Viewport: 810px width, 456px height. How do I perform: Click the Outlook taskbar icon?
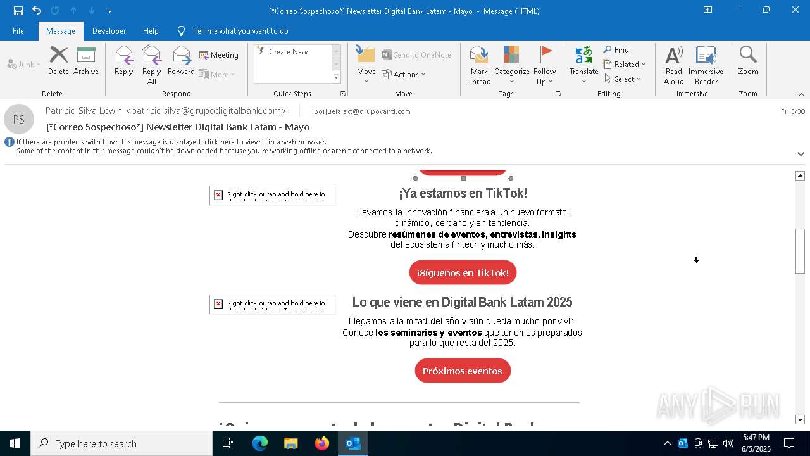(x=352, y=443)
